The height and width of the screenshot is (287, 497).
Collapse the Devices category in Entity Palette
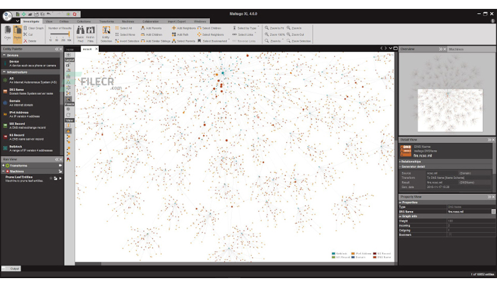[x=4, y=55]
